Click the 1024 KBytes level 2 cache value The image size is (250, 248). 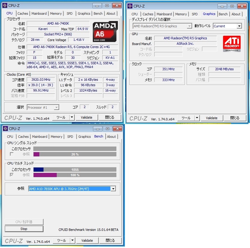tap(88, 90)
